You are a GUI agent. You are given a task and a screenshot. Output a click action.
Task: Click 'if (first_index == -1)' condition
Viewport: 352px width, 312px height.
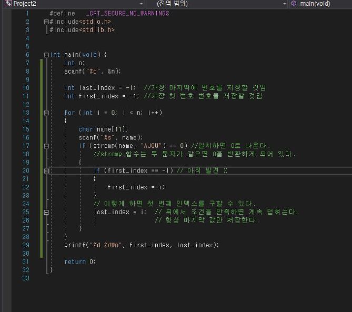(x=134, y=171)
